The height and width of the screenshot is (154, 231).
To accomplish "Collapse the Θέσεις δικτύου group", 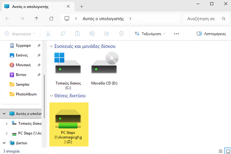I will click(x=51, y=96).
